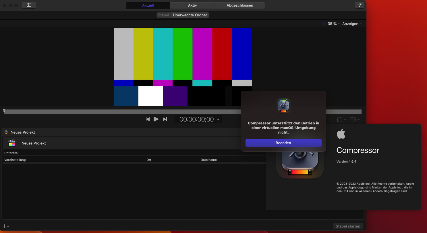Click the playhead on the preview timeline
Image resolution: width=427 pixels, height=233 pixels.
pyautogui.click(x=4, y=111)
